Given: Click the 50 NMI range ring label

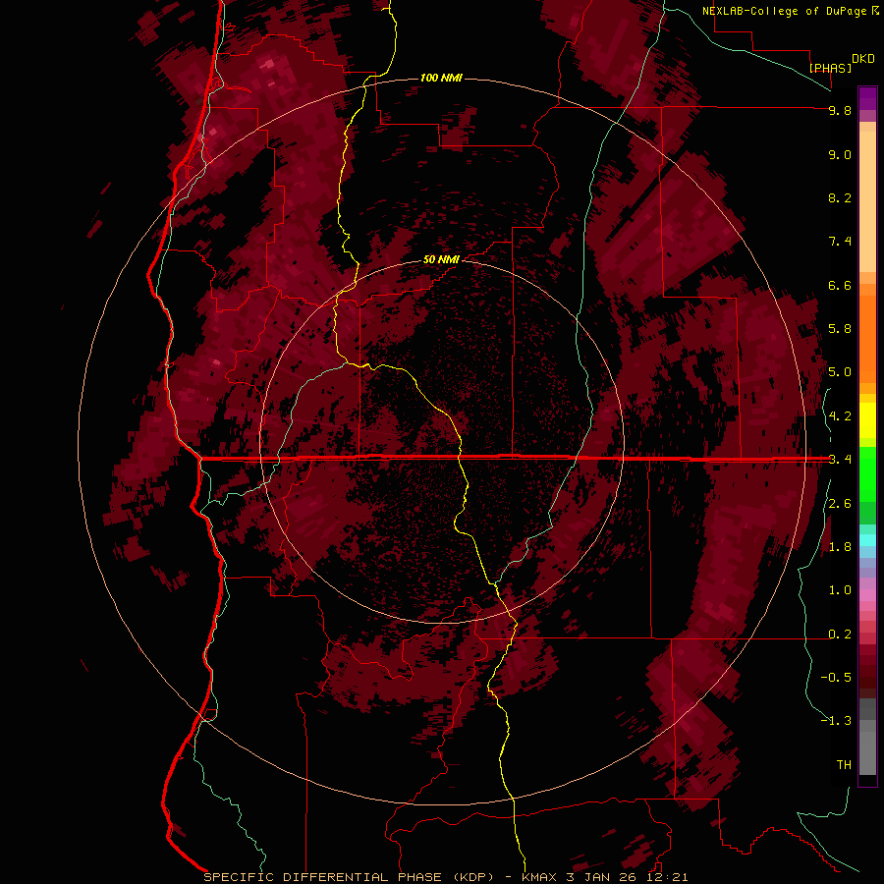Looking at the screenshot, I should pos(441,259).
